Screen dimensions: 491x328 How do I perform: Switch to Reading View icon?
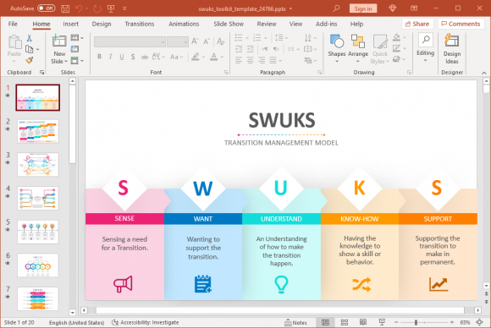click(363, 322)
